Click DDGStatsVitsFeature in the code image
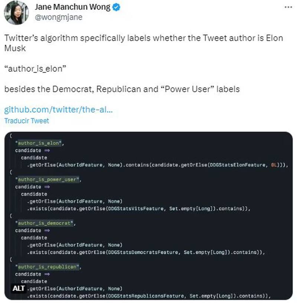This screenshot has height=305, width=297. (x=135, y=209)
